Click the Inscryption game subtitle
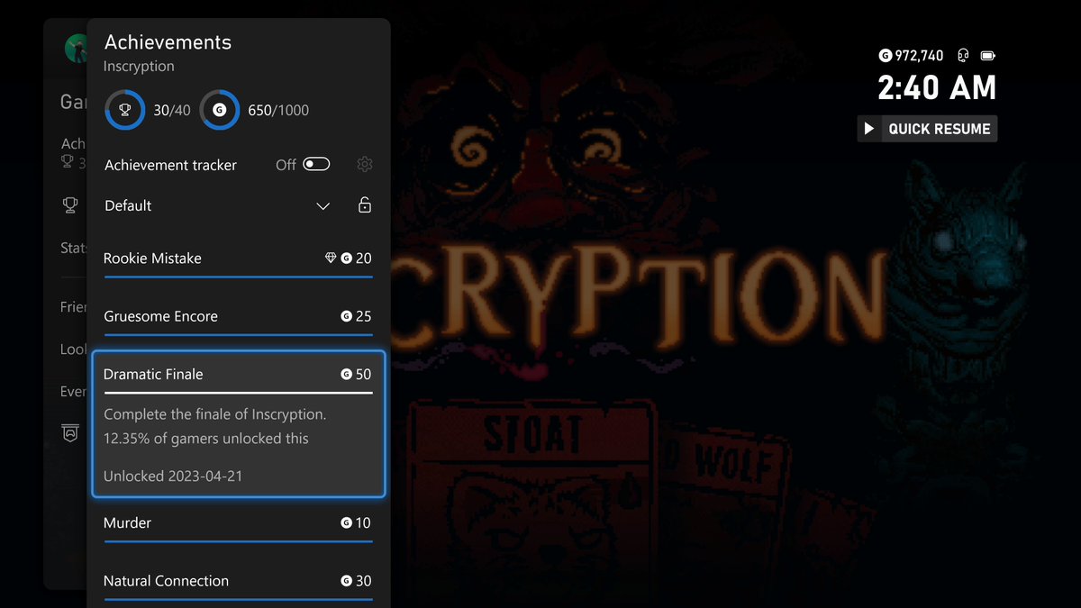This screenshot has height=608, width=1081. pos(139,67)
